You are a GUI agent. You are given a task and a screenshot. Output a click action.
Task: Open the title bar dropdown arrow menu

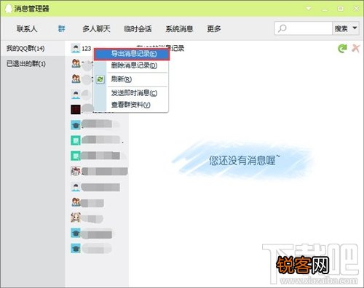tap(309, 9)
